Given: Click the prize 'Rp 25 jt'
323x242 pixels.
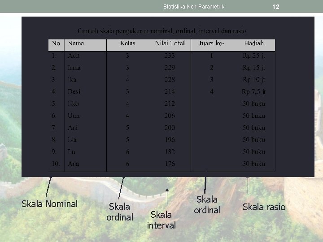Looking at the screenshot, I should [254, 56].
